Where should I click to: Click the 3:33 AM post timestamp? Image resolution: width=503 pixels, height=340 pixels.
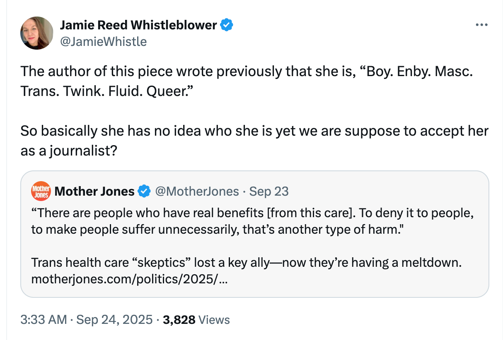coord(43,320)
